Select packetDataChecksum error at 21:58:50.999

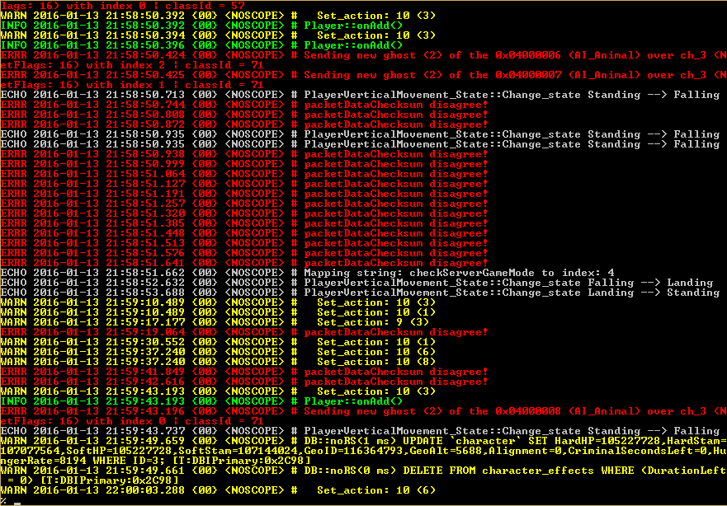244,164
